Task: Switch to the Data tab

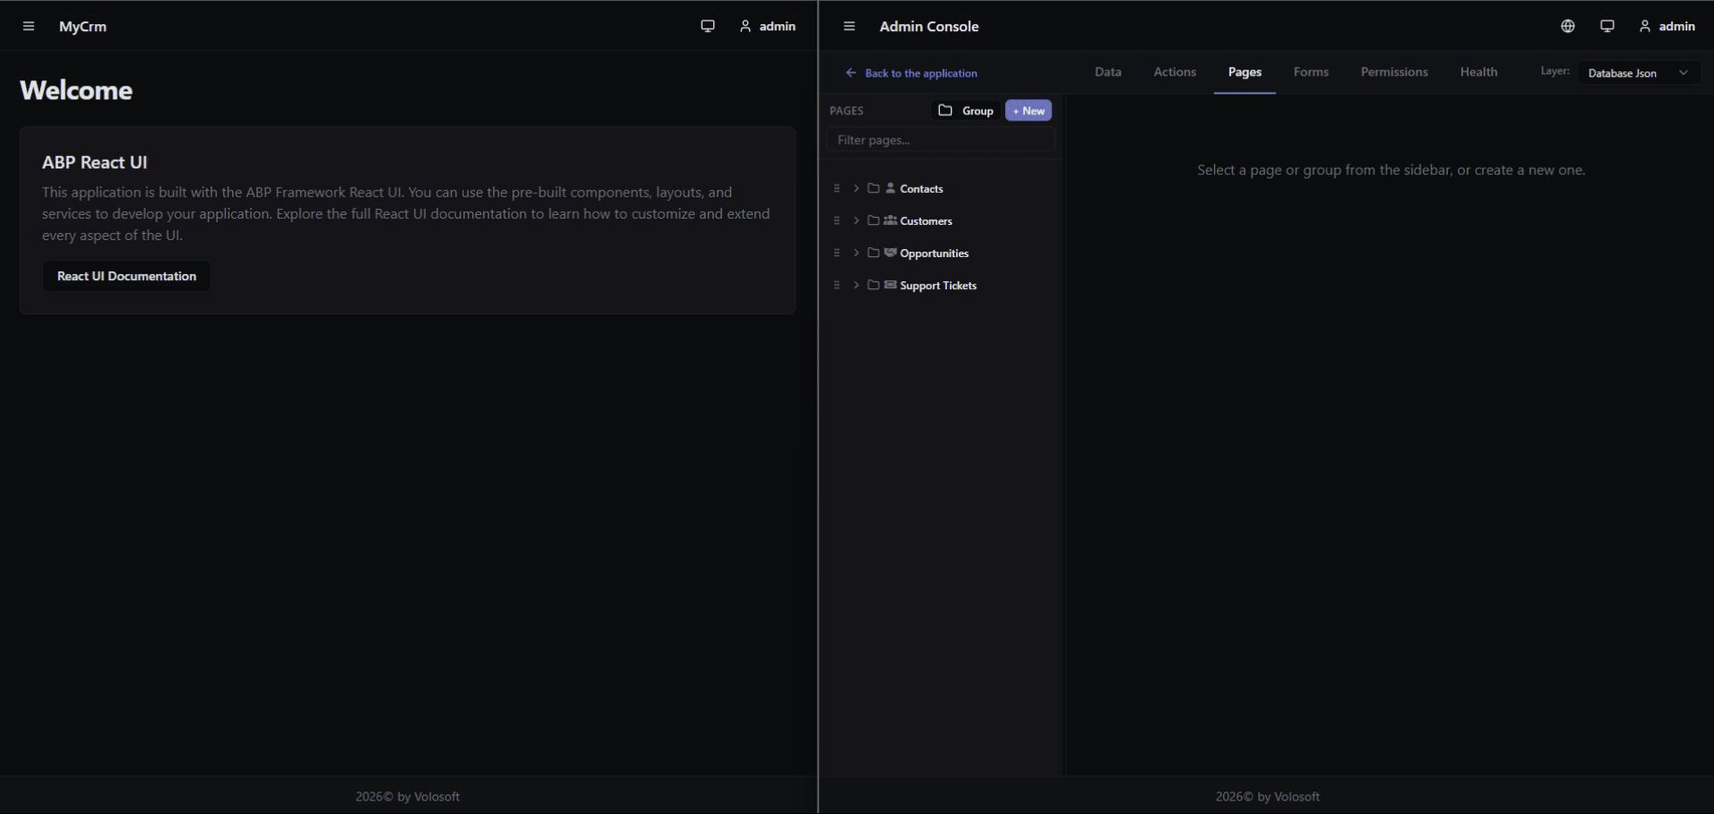Action: 1108,72
